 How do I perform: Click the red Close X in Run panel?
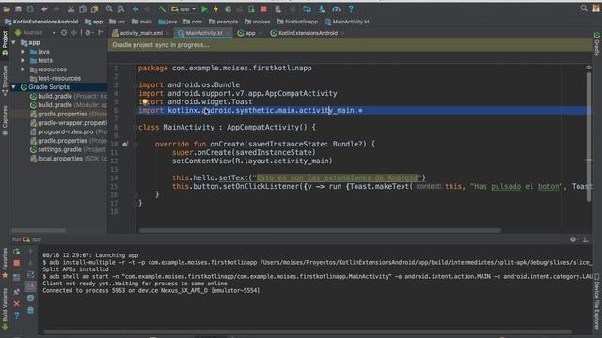pos(17,304)
